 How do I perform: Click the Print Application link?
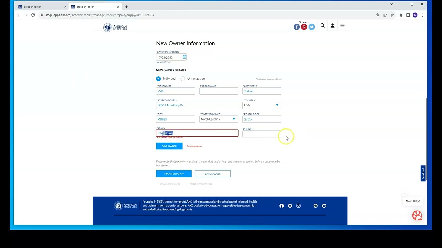coord(201,184)
